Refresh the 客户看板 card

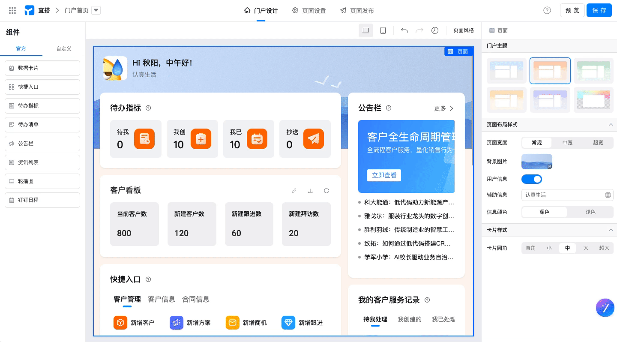coord(326,191)
